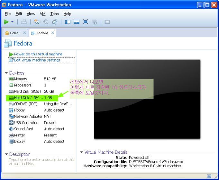Collapse the Description section
The height and width of the screenshot is (180, 219).
pos(6,154)
